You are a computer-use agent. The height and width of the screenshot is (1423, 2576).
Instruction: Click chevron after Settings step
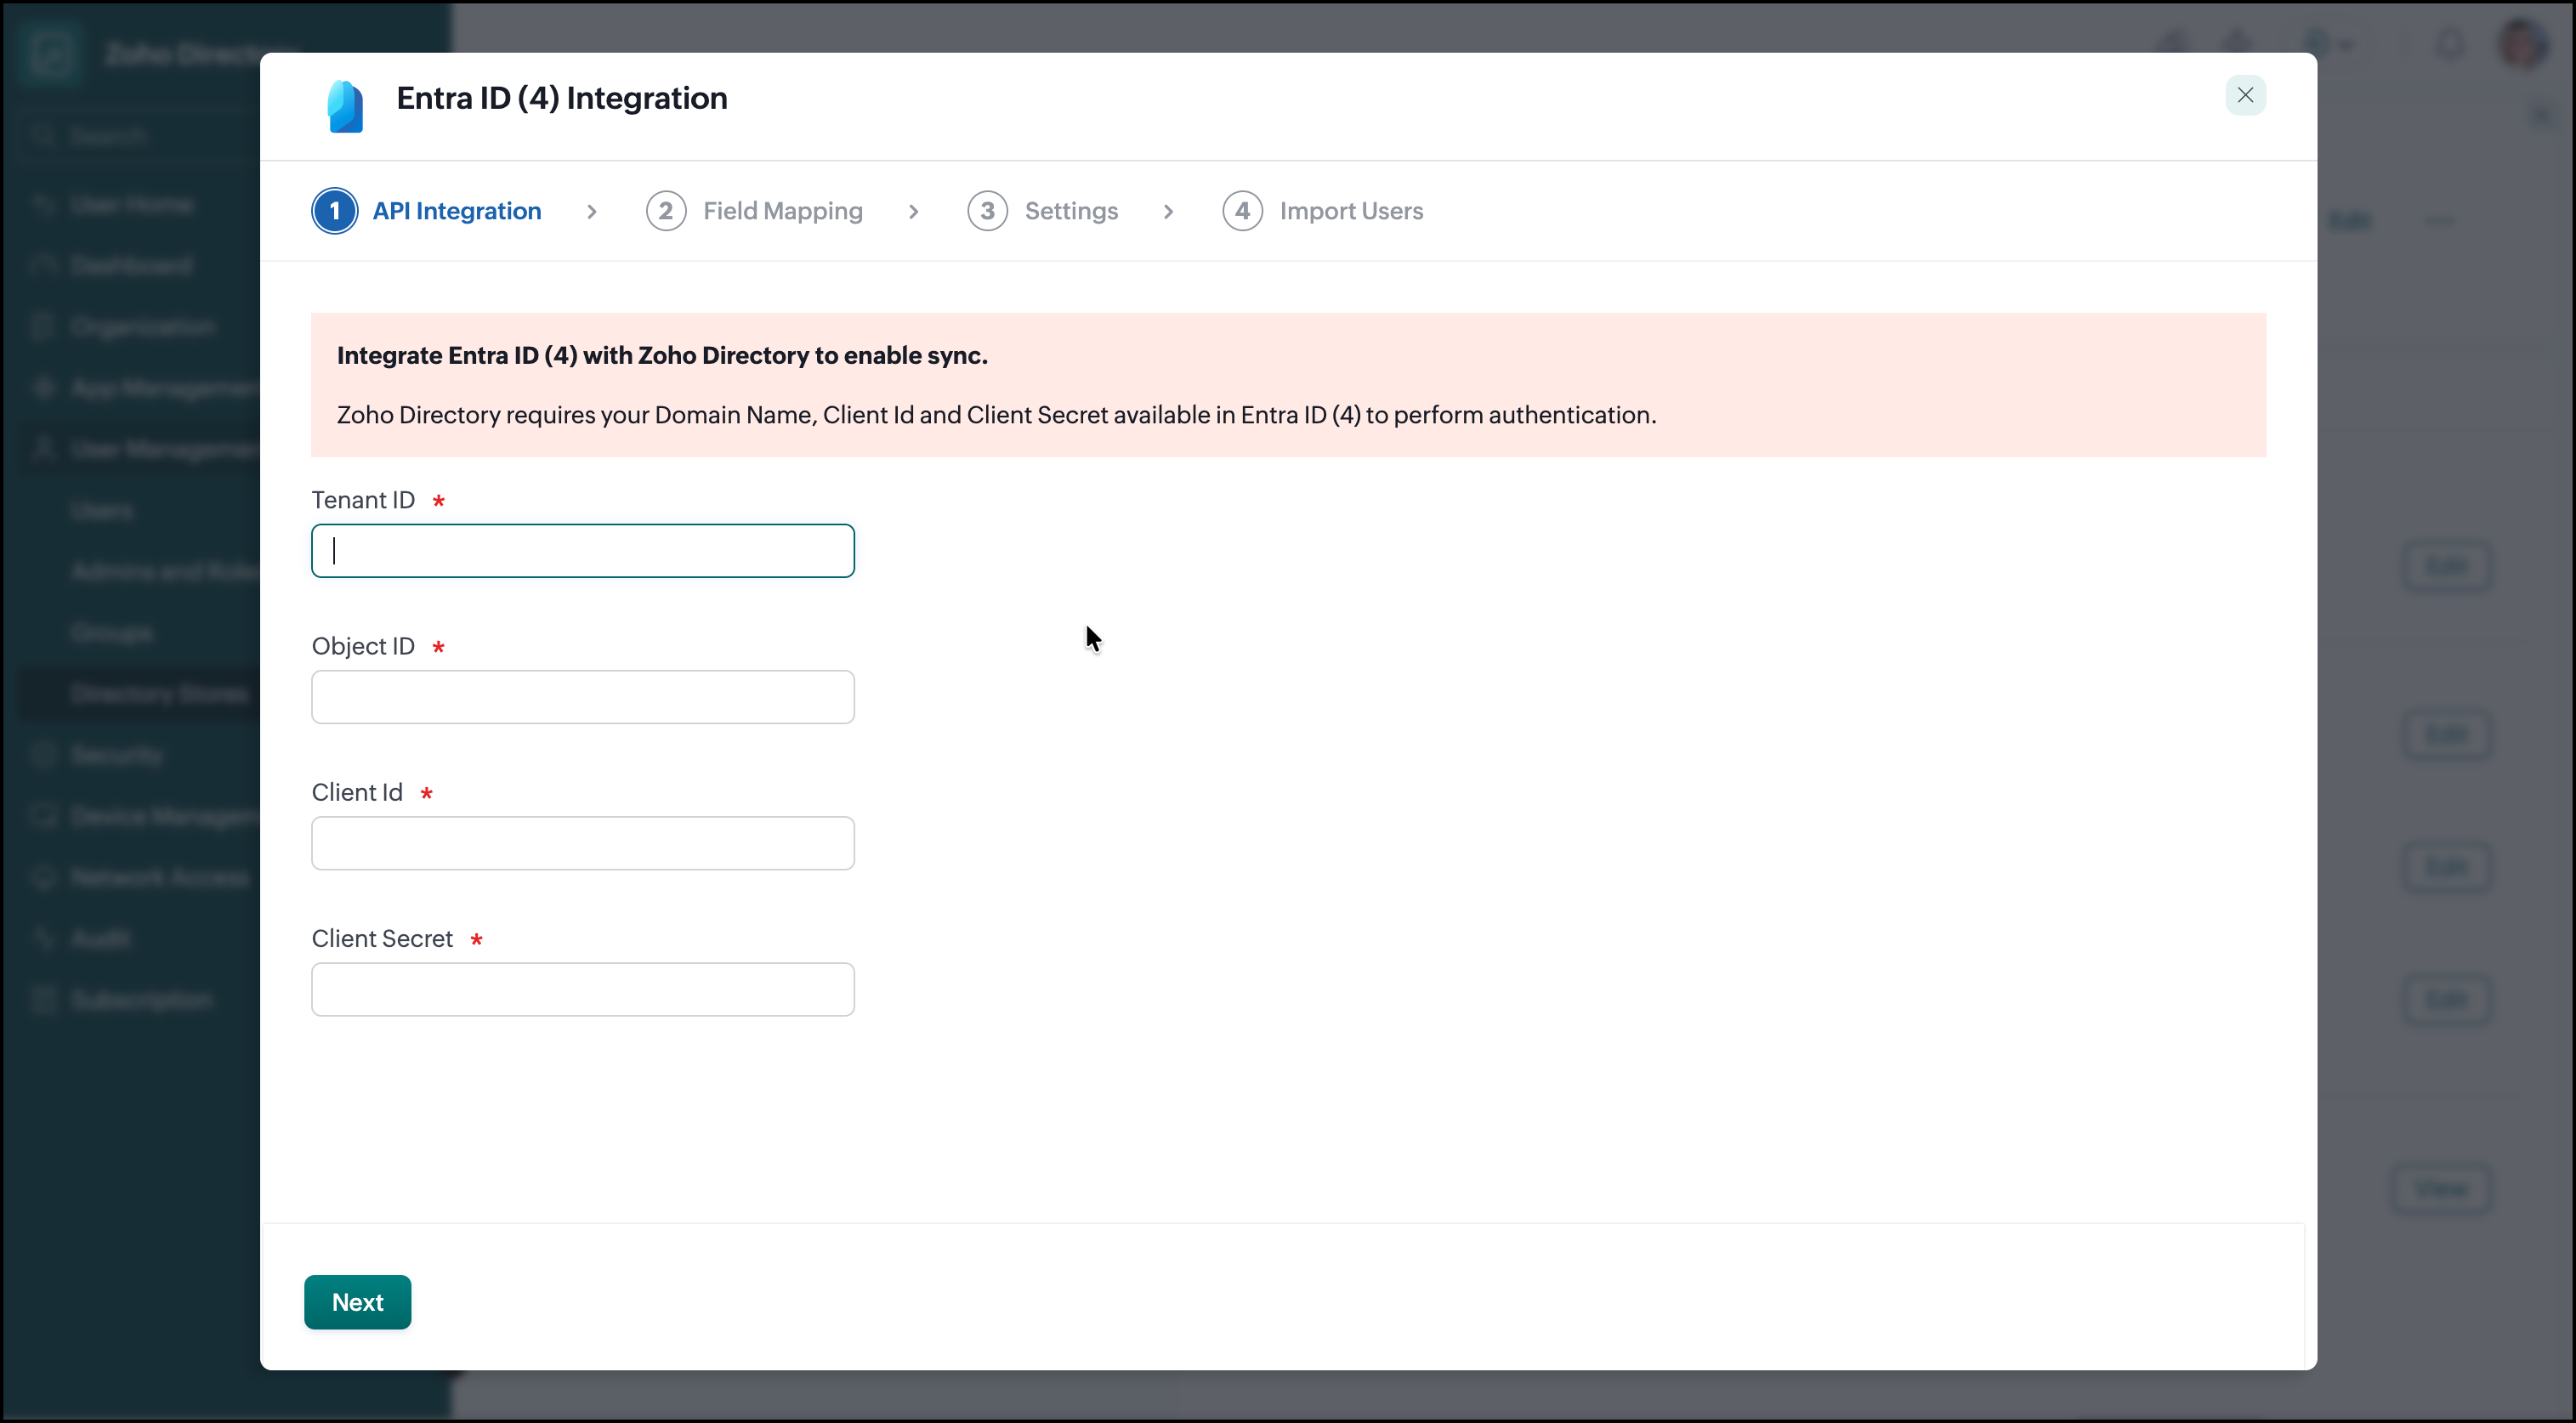pos(1168,211)
